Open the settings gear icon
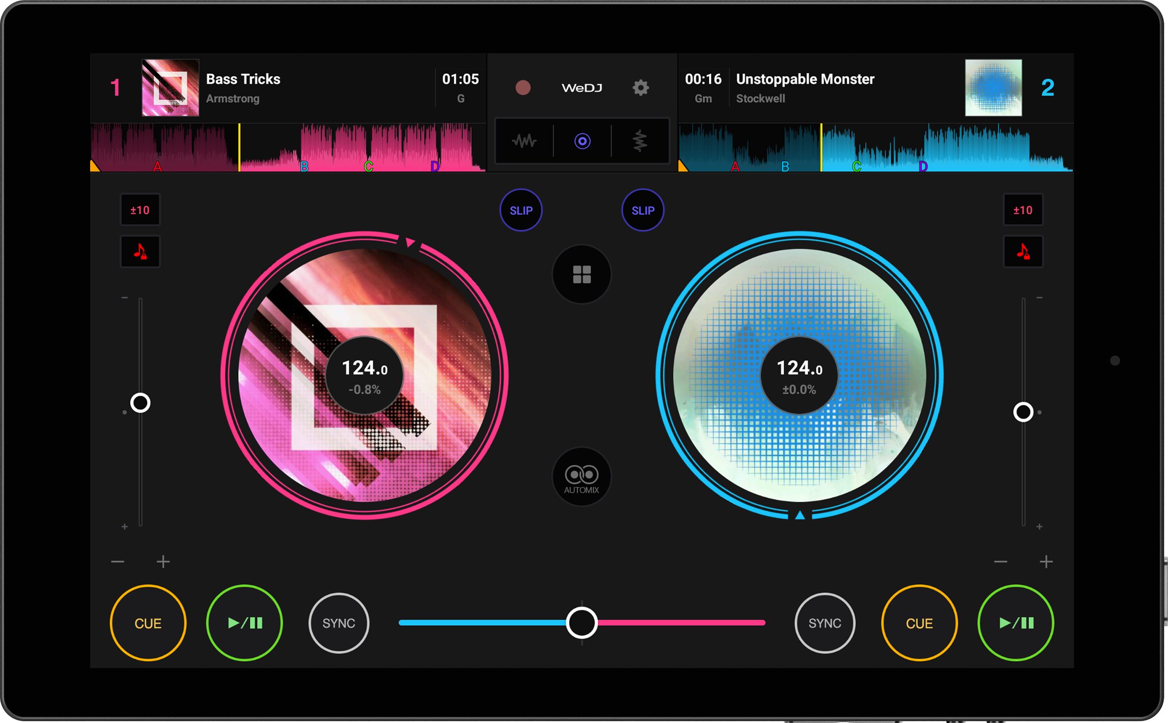 (641, 87)
